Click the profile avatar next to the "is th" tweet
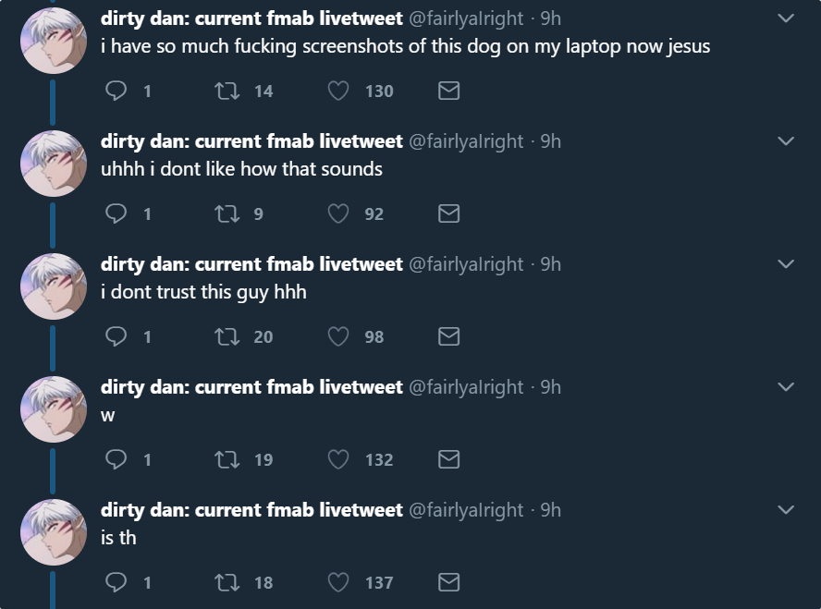Screen dimensions: 821x609 pos(54,532)
